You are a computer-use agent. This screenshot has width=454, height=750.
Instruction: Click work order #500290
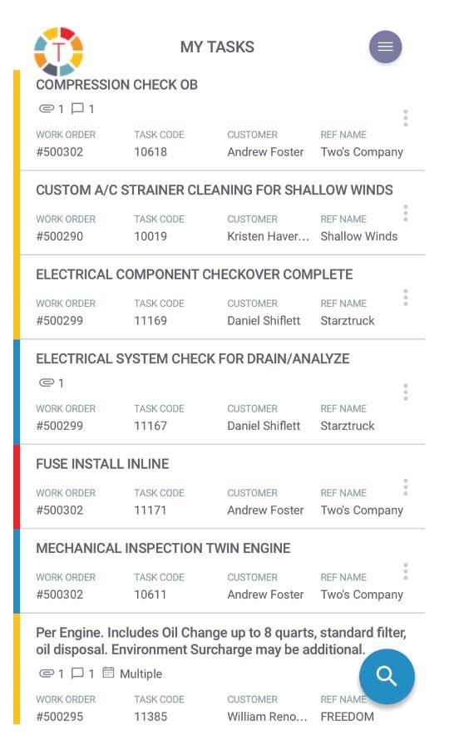tap(60, 236)
